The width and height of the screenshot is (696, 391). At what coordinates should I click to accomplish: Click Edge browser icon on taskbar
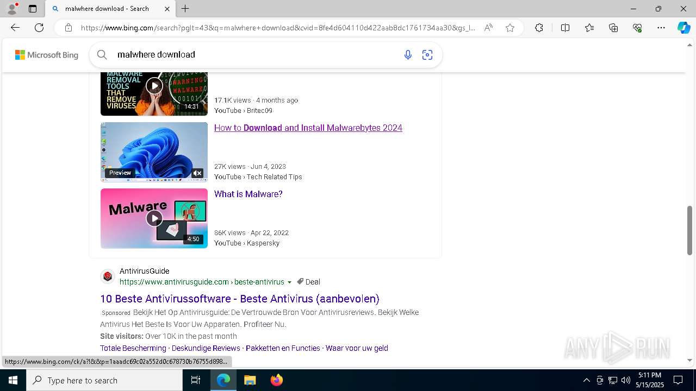(x=223, y=380)
